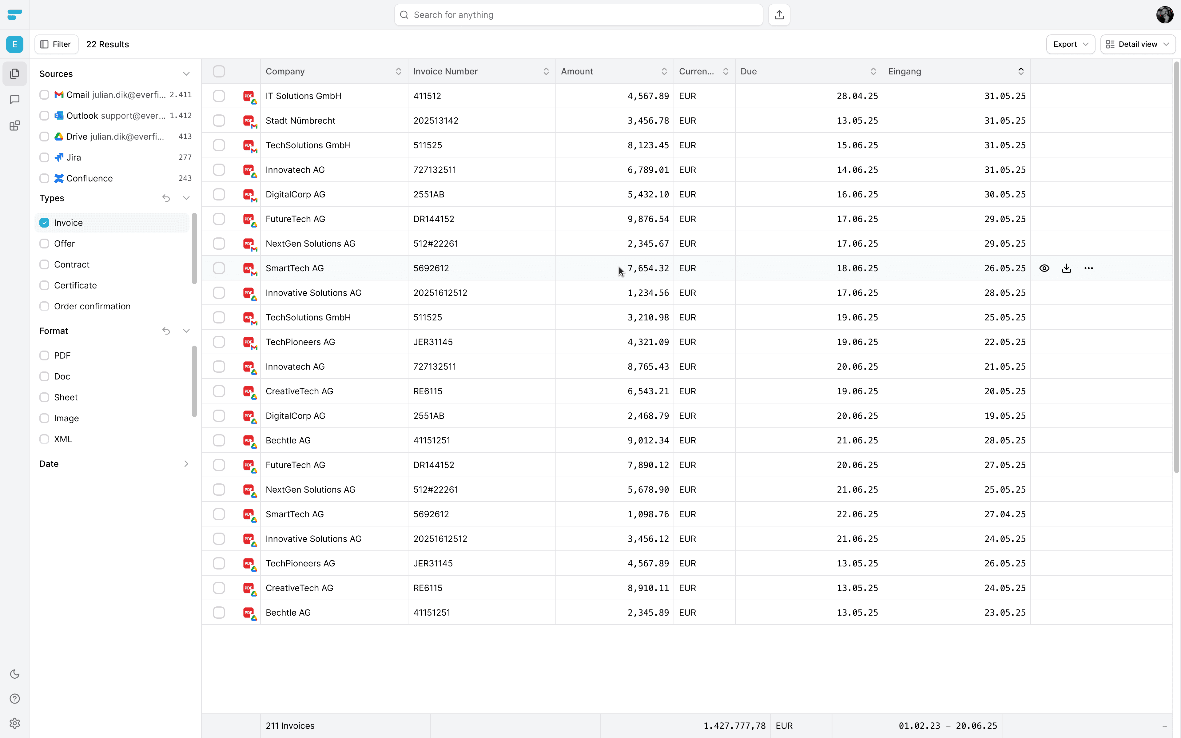Open the Detail view dropdown
This screenshot has height=738, width=1181.
pos(1138,44)
